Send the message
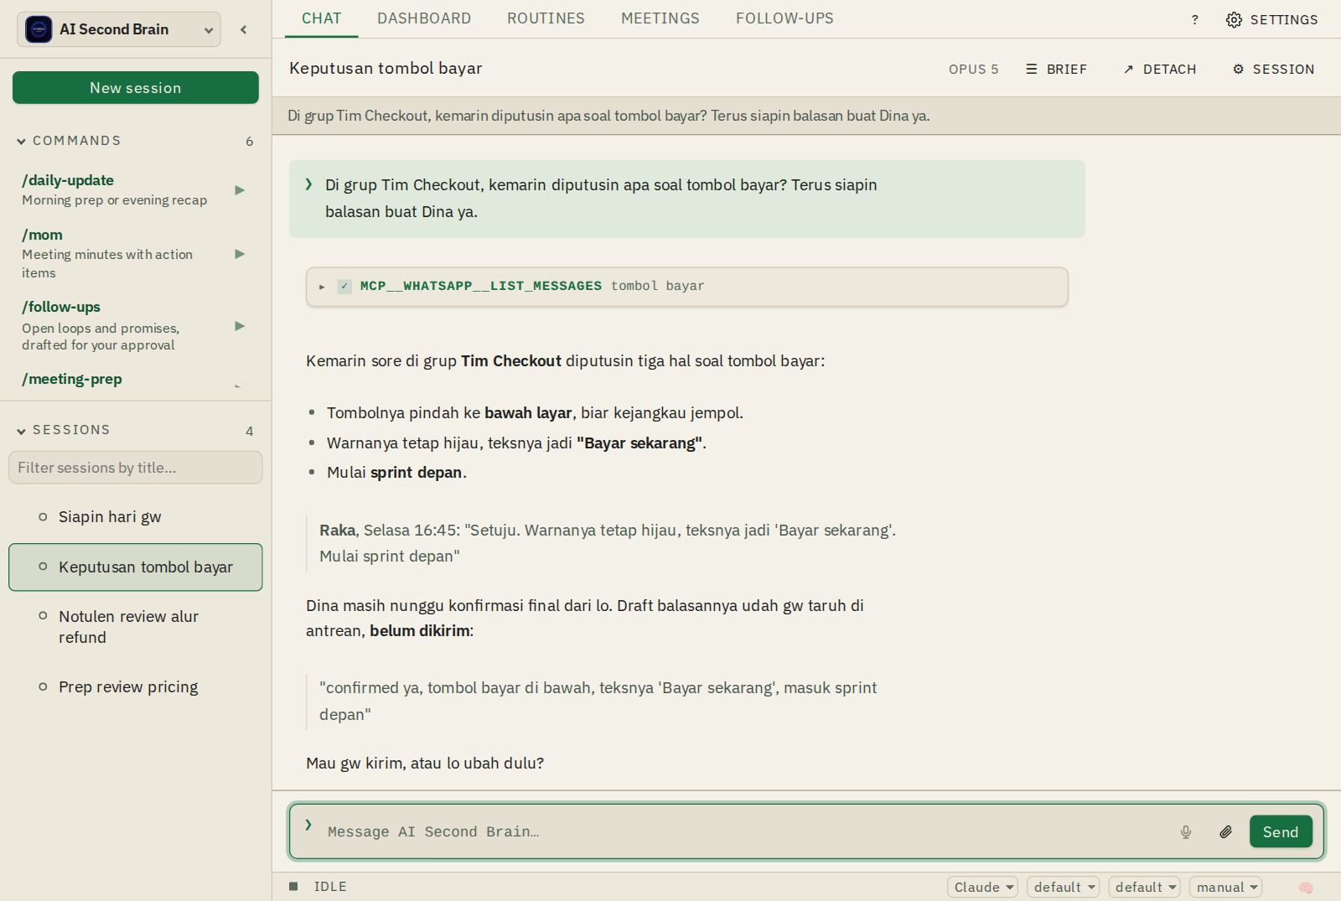1341x901 pixels. (1281, 831)
